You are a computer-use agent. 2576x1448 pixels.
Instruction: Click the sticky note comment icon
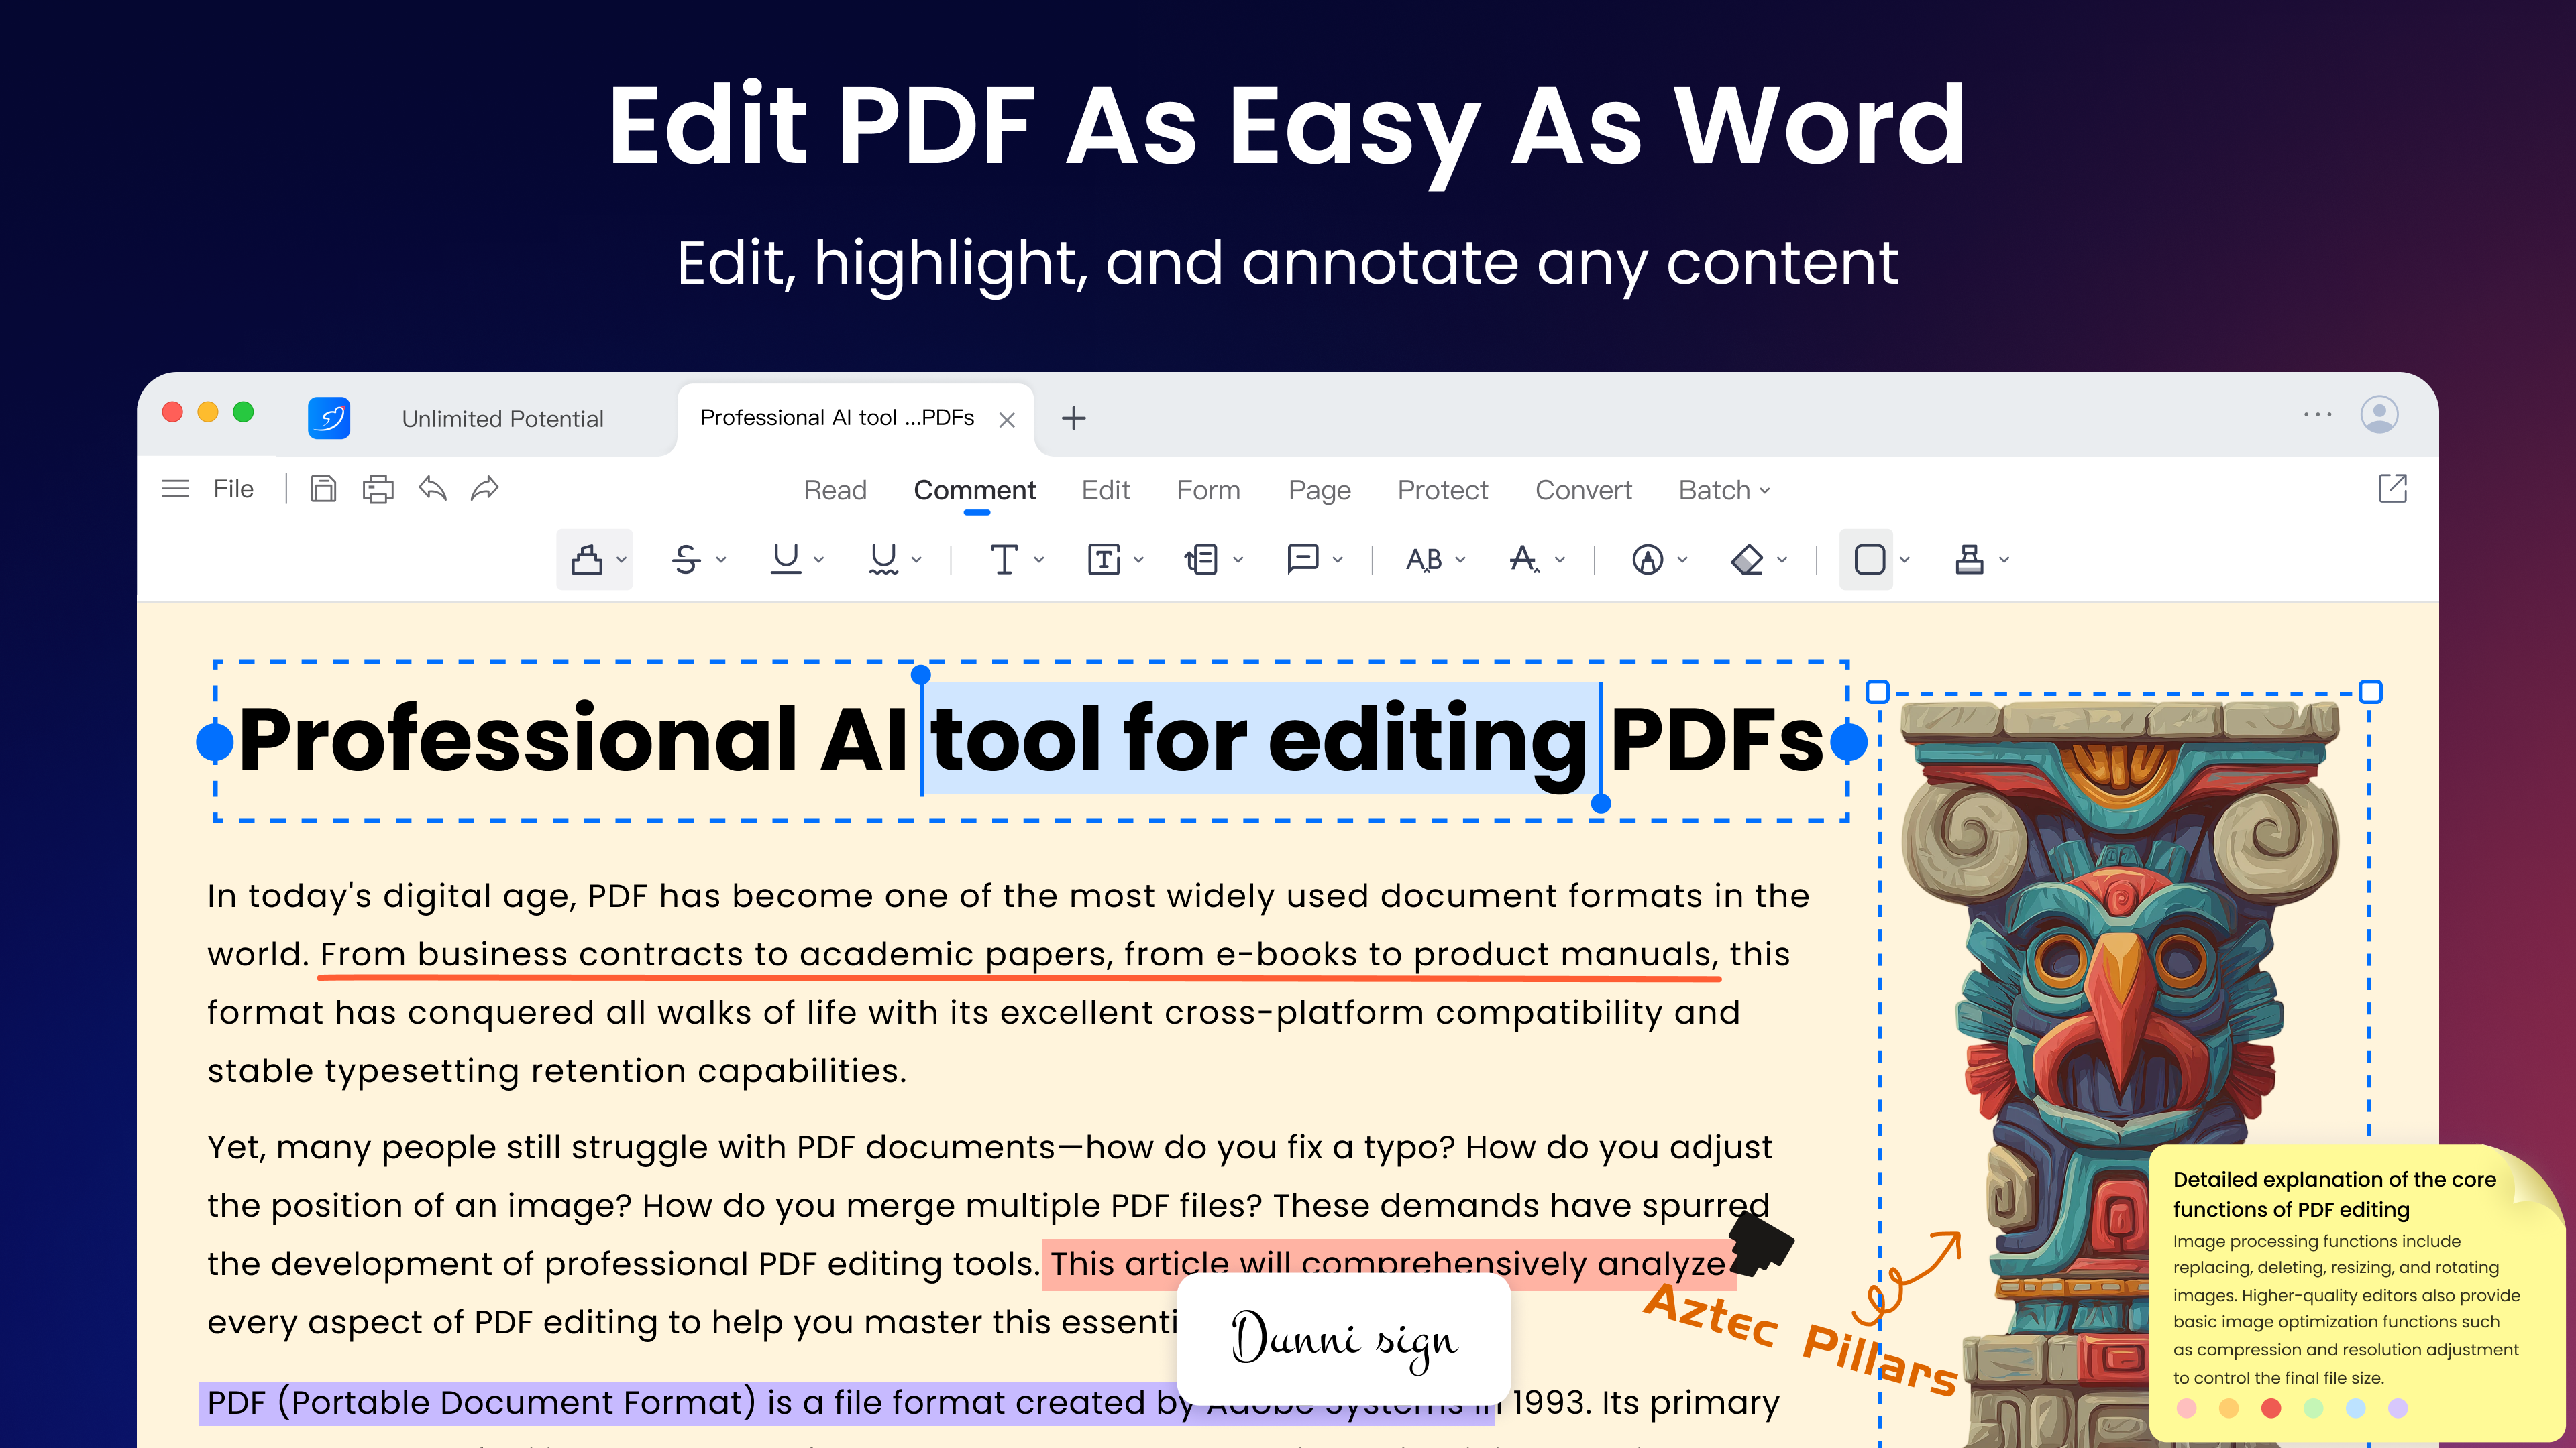1302,560
